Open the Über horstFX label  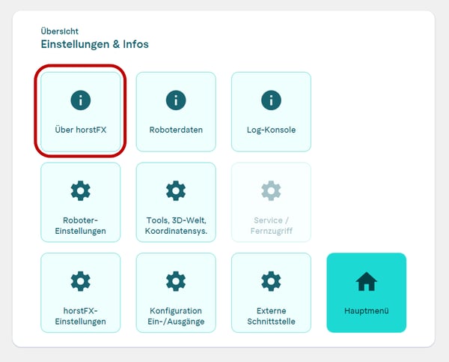80,130
